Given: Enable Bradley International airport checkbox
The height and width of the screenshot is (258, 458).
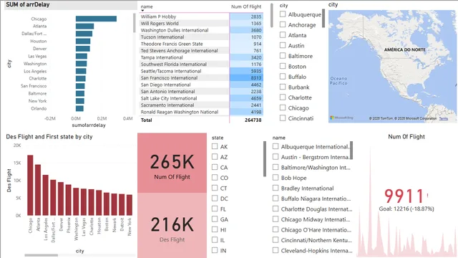Looking at the screenshot, I should pyautogui.click(x=276, y=188).
